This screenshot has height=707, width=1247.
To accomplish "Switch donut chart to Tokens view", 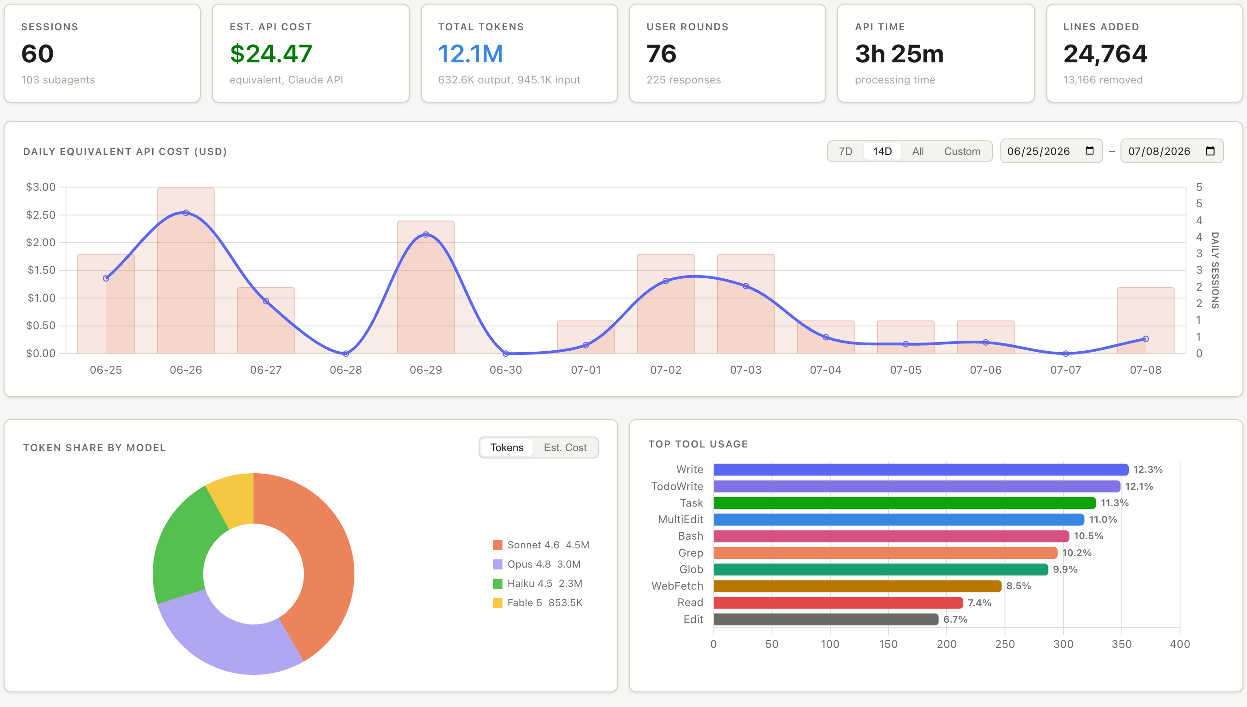I will pyautogui.click(x=506, y=447).
